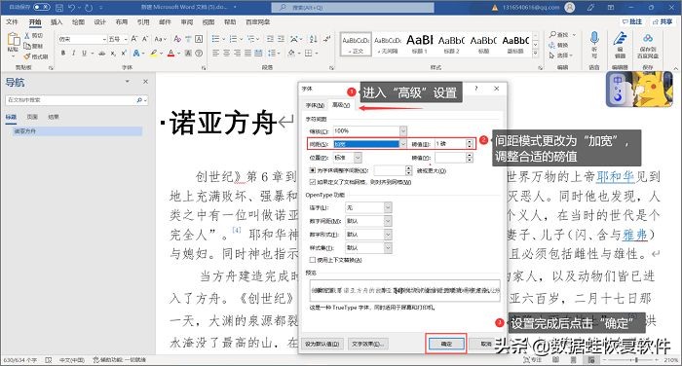Viewport: 682px width, 366px height.
Task: Toggle the snap to document grid checkbox
Action: tap(313, 182)
